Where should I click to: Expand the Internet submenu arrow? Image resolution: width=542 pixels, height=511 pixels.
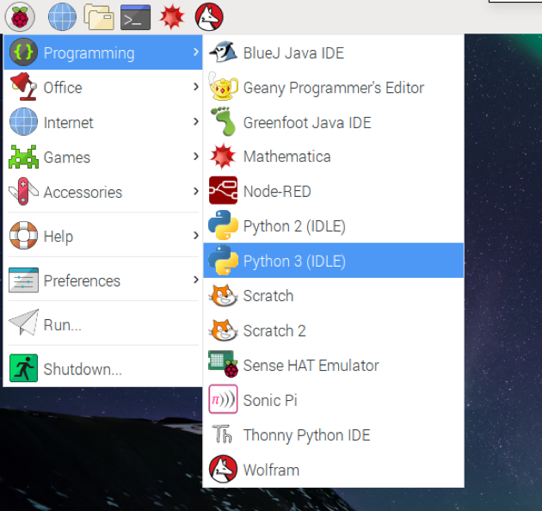195,121
